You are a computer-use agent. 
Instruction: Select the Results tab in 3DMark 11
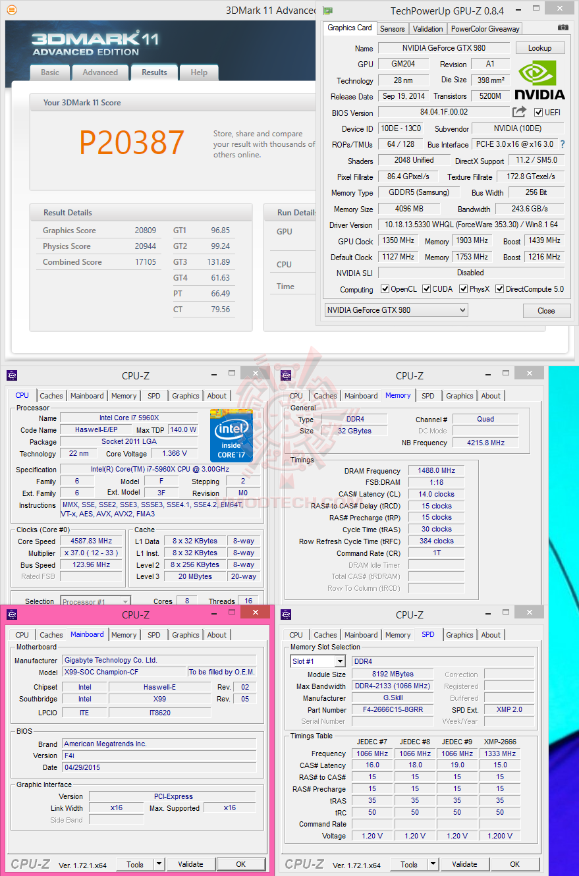click(x=154, y=72)
